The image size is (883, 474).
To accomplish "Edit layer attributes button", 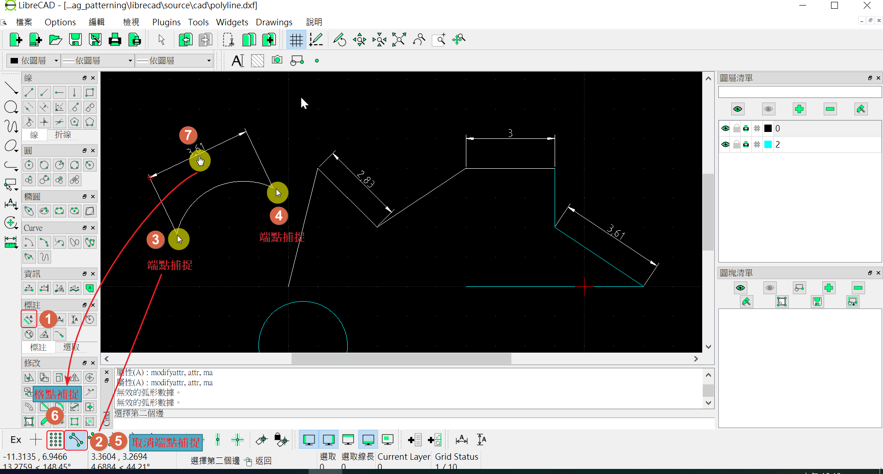I will (861, 109).
